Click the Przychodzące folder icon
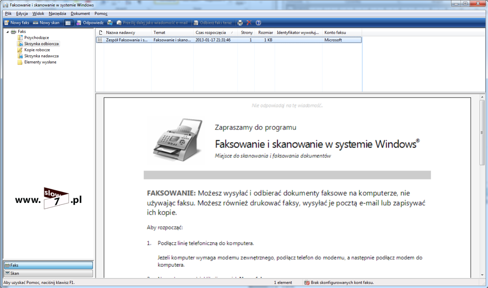The height and width of the screenshot is (288, 488). tap(20, 38)
